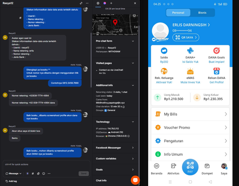Click Add tag below the composer

(x=11, y=181)
